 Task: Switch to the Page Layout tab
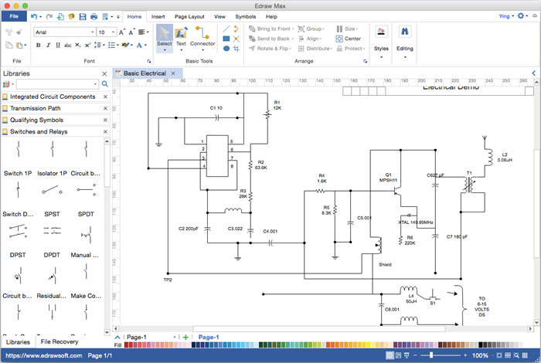189,16
